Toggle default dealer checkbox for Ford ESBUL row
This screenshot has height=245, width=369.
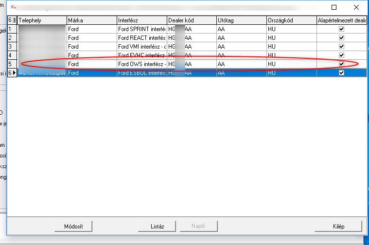pyautogui.click(x=341, y=73)
